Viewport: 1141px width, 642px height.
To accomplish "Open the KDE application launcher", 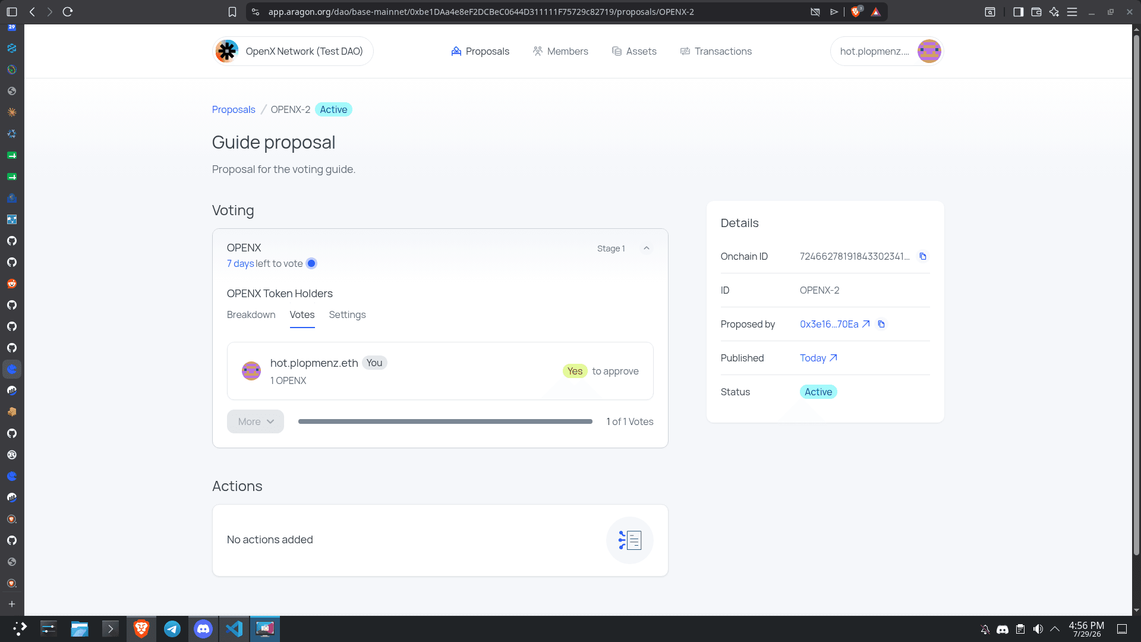I will 20,629.
